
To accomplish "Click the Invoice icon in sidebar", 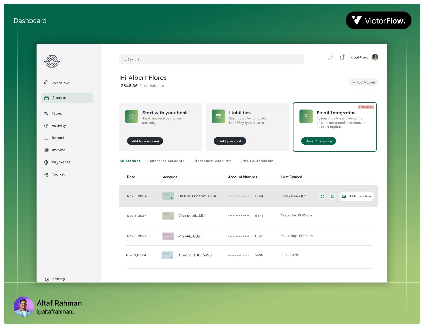I will 46,150.
